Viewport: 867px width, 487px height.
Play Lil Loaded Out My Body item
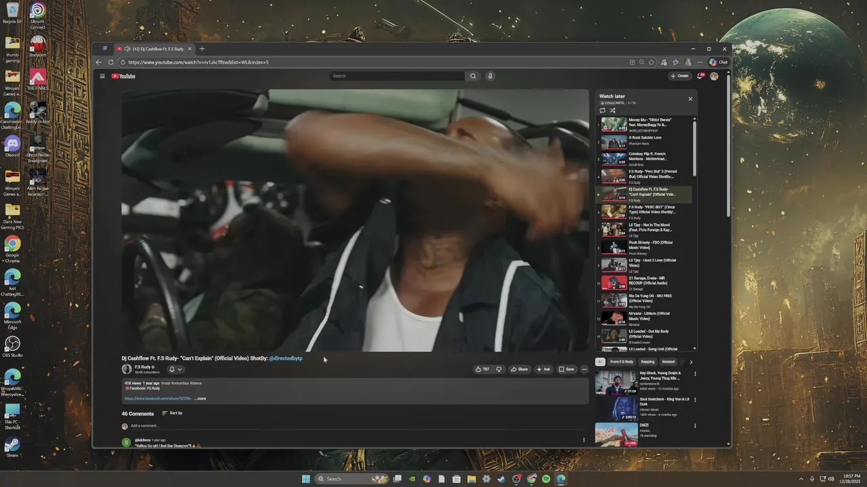644,335
